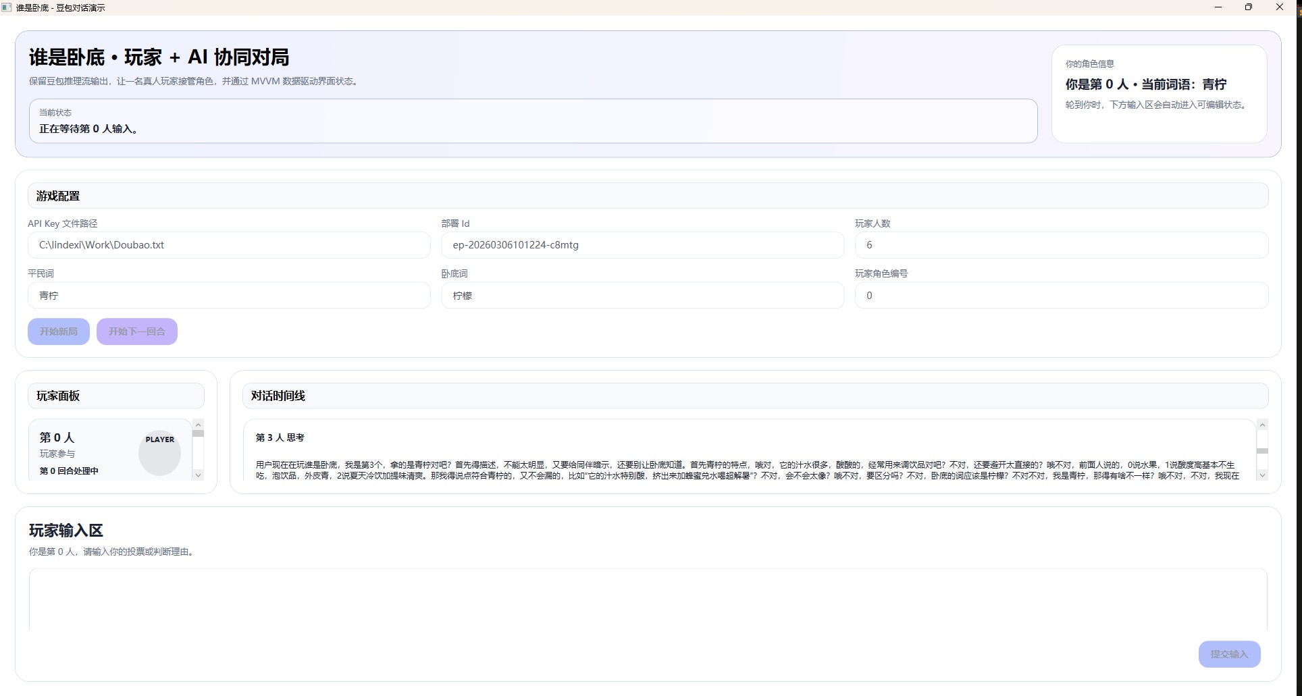Focus the API Key 文件路径 field
Image resolution: width=1302 pixels, height=696 pixels.
[x=228, y=245]
